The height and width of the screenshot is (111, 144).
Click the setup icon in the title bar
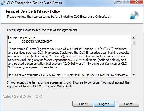point(3,3)
